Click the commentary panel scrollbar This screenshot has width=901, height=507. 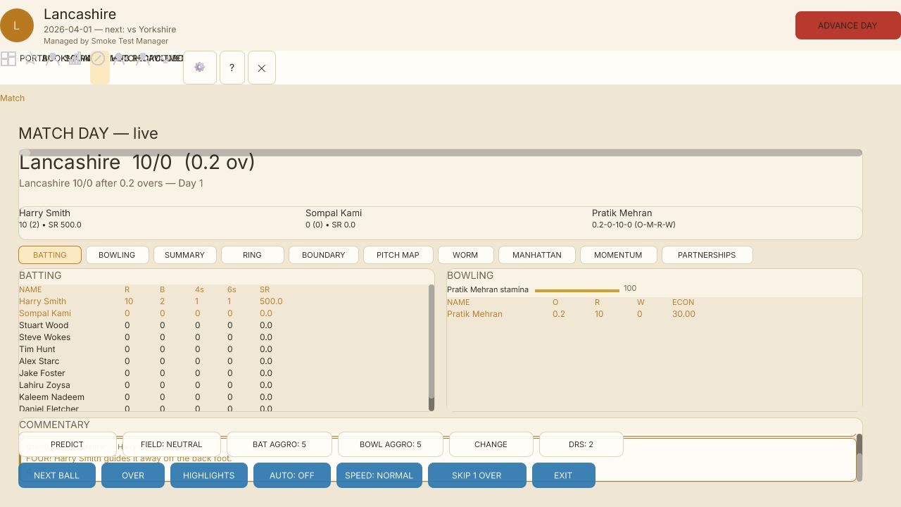pos(859,458)
